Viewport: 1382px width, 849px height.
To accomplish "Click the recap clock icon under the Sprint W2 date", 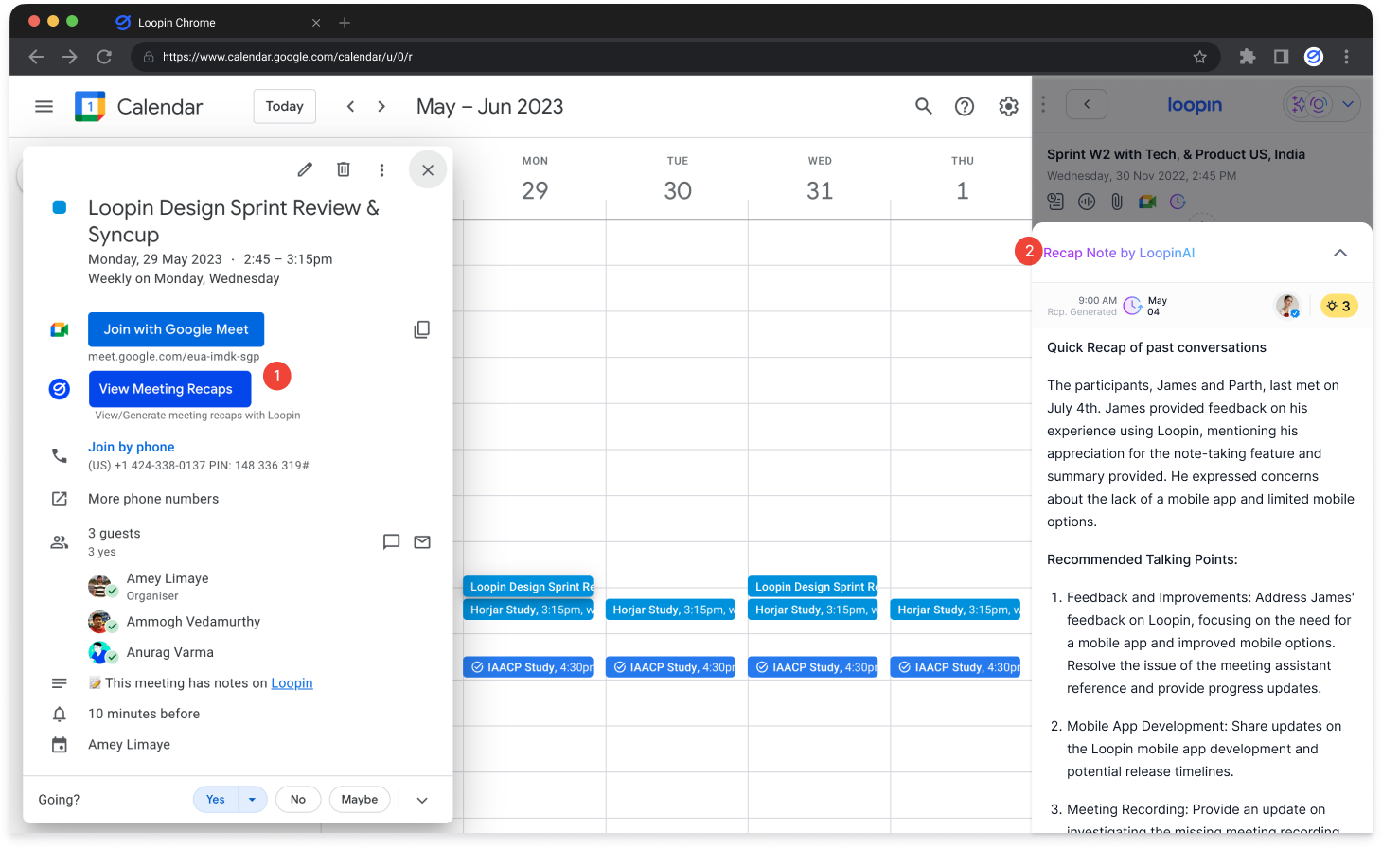I will coord(1178,202).
